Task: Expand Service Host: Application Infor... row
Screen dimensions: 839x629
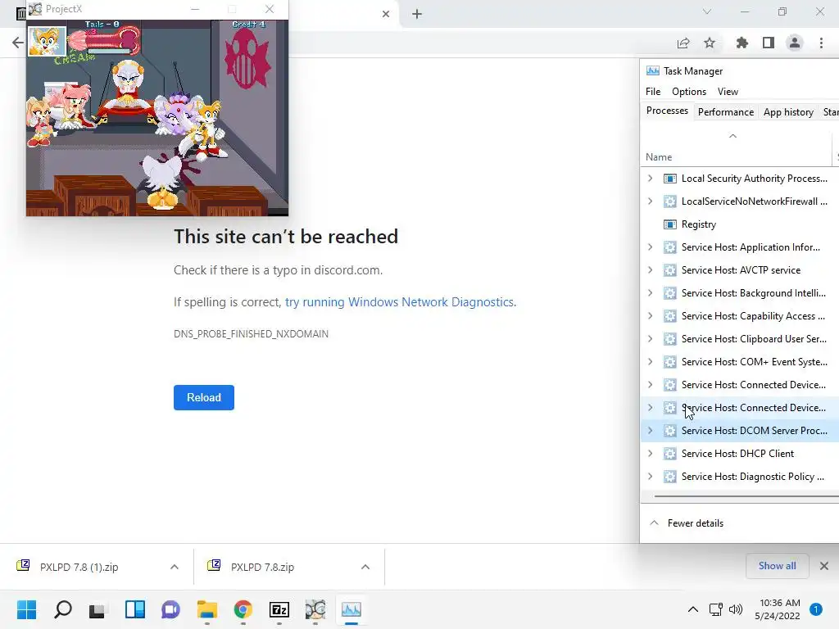Action: click(x=650, y=247)
